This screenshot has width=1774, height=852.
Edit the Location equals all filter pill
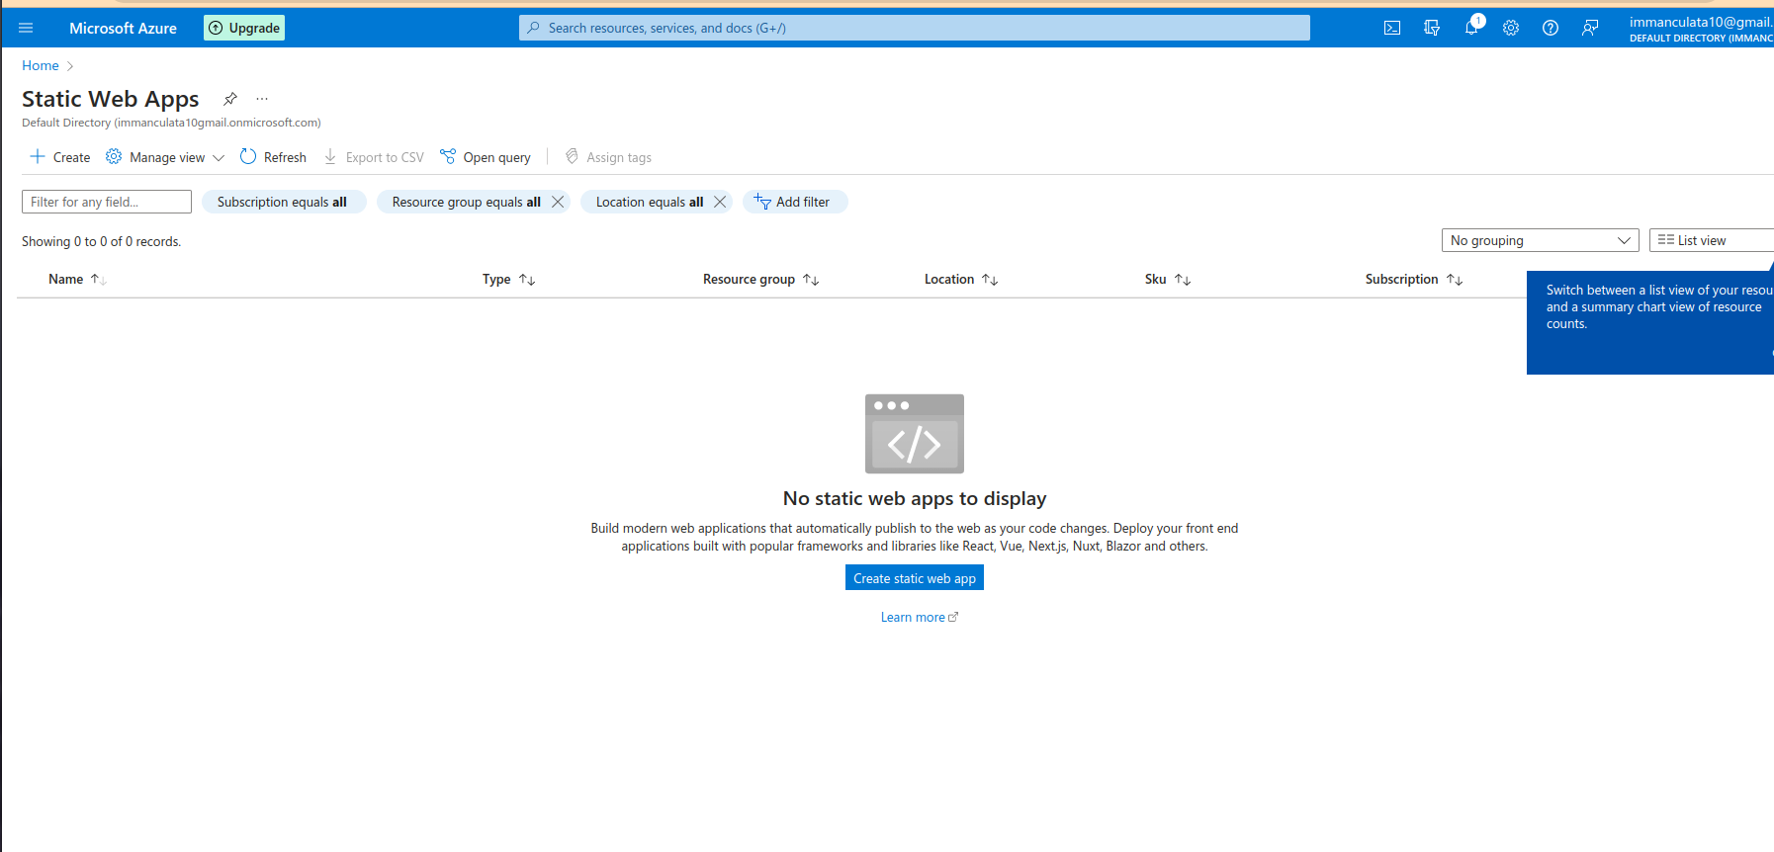coord(650,202)
